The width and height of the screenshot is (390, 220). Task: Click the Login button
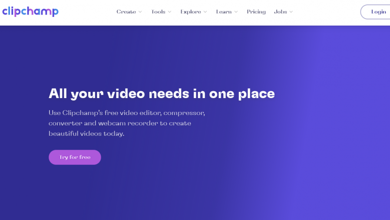pyautogui.click(x=375, y=12)
